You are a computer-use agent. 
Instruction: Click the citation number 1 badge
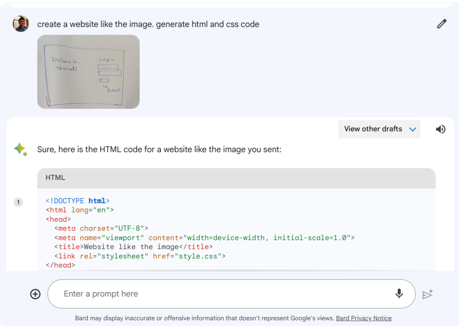[18, 202]
